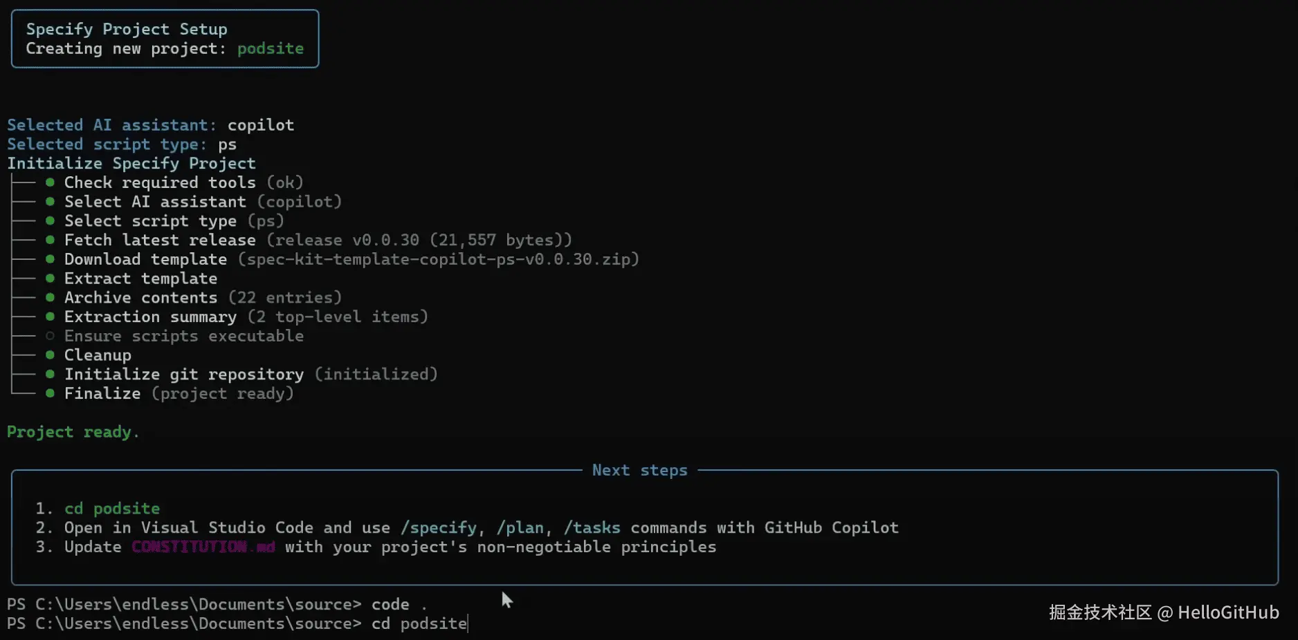This screenshot has width=1298, height=640.
Task: Click the 'Next steps' panel title
Action: [639, 471]
